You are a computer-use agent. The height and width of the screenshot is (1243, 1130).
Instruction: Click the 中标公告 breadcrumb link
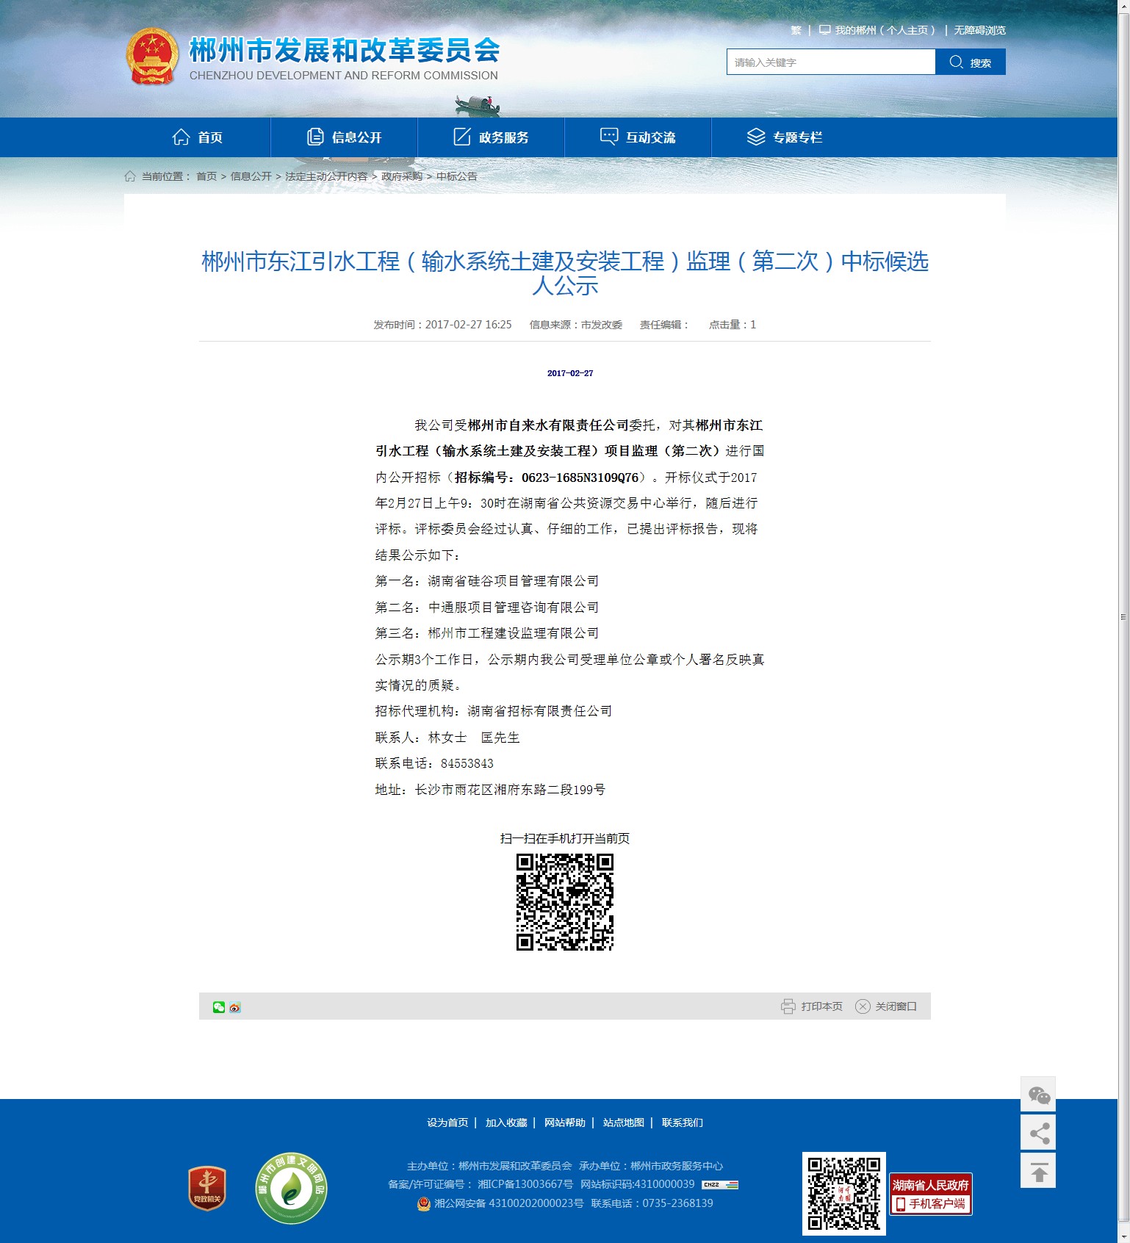coord(457,176)
